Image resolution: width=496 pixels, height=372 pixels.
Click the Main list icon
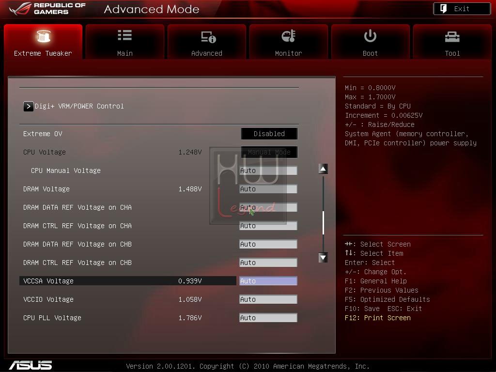coord(124,35)
